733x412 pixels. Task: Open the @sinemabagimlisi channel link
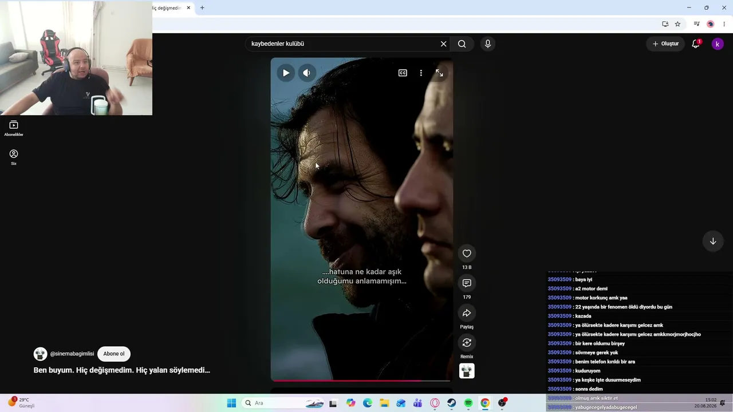(x=72, y=354)
